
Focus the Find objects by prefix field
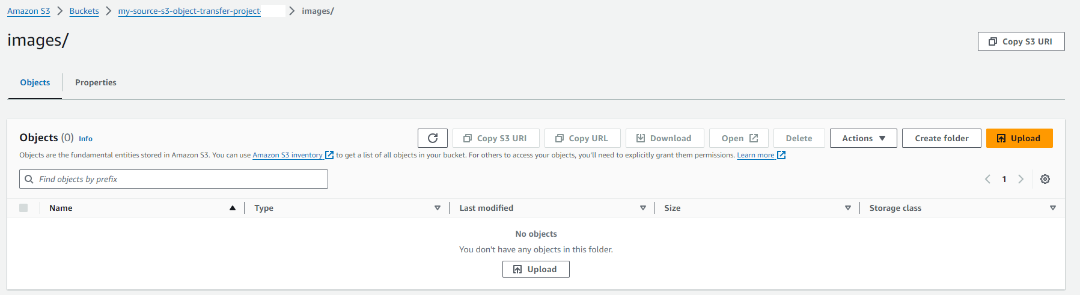pyautogui.click(x=174, y=179)
